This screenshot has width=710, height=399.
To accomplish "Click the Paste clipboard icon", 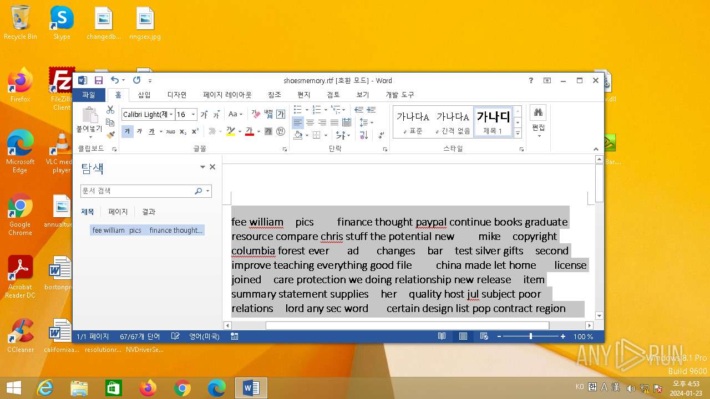I will pos(89,115).
